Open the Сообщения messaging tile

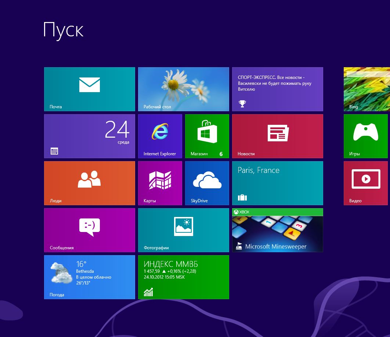tap(90, 230)
